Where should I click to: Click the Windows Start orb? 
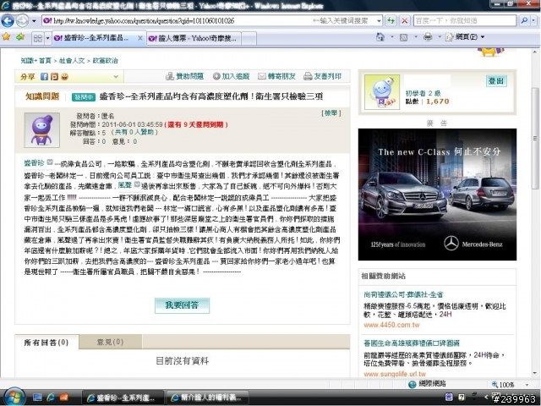[14, 397]
